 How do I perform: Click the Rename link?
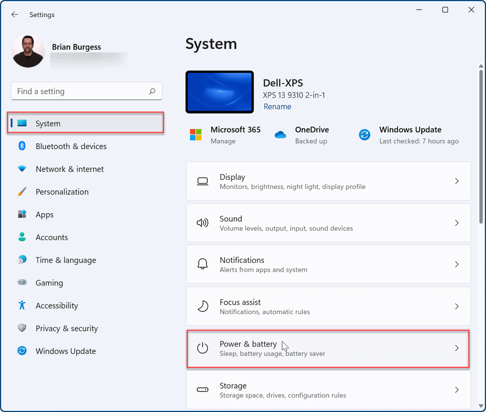277,107
